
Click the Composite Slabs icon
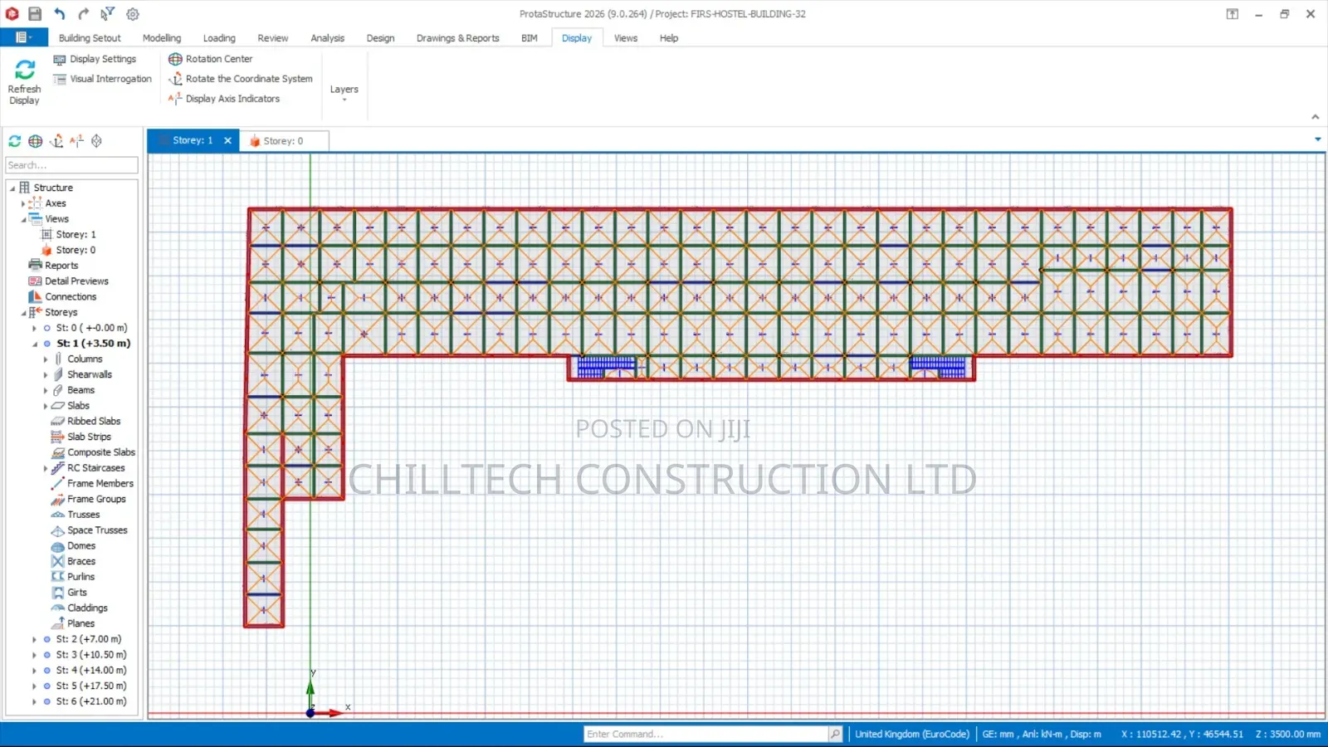[57, 452]
